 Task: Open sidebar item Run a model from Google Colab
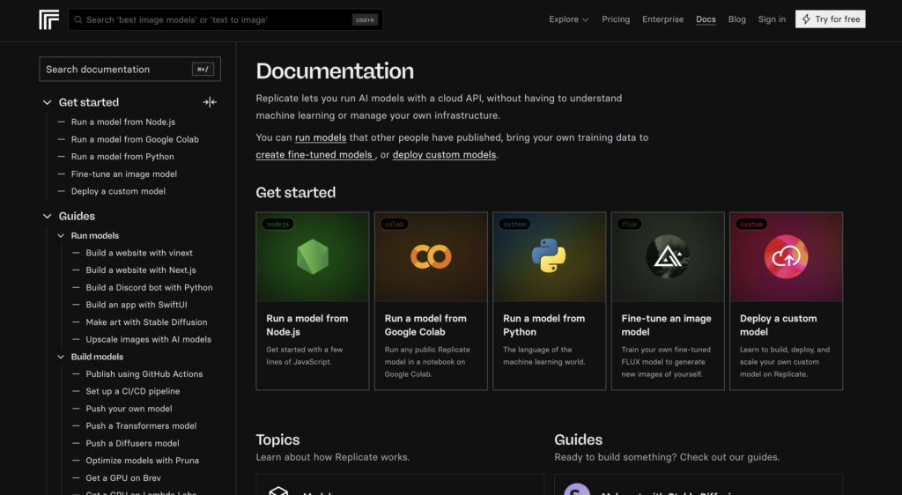coord(135,139)
